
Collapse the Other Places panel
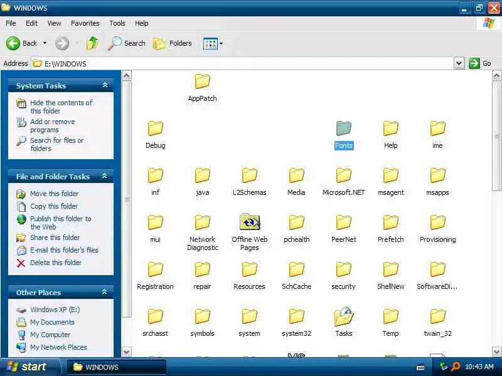[104, 292]
